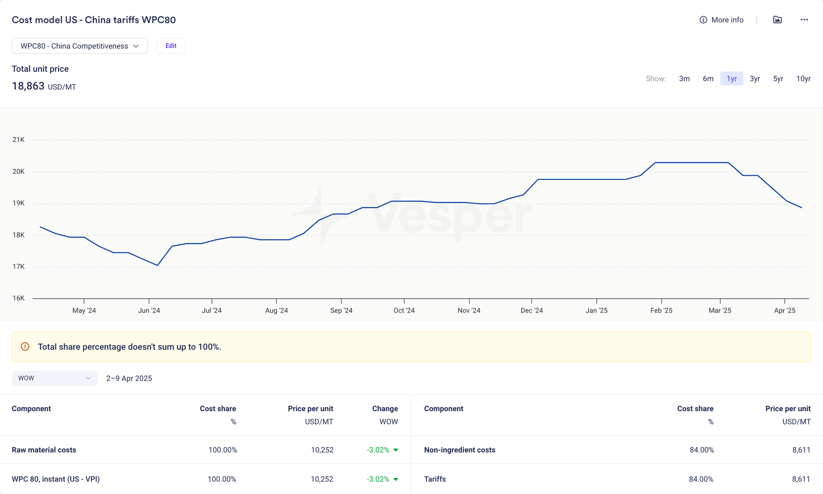Switch chart to 5yr range
Screen dimensions: 823x494
[778, 79]
